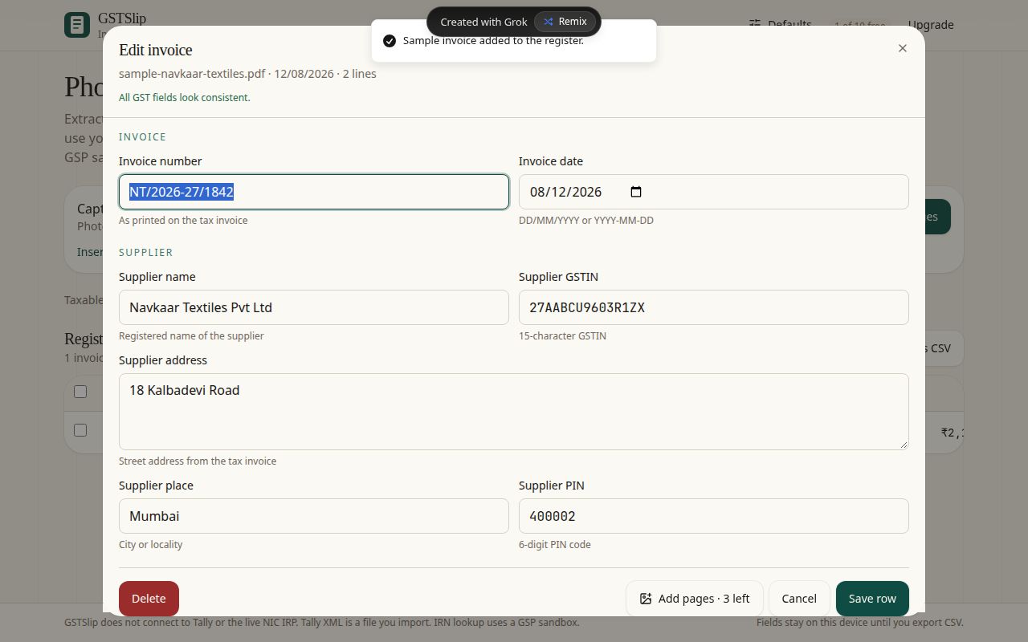The image size is (1028, 642).
Task: Click the toast success checkmark icon
Action: point(390,41)
